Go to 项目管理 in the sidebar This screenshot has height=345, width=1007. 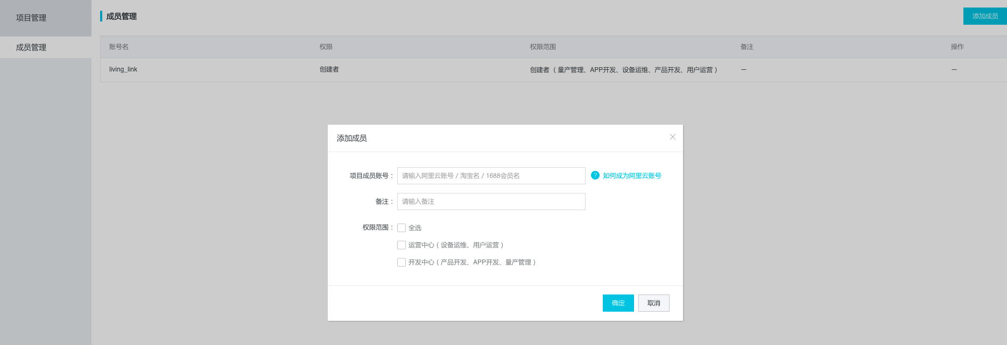point(31,18)
